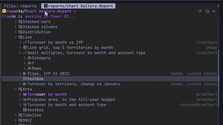Expand Turnover by territory, change vs January
The image size is (223, 125).
(x=20, y=84)
